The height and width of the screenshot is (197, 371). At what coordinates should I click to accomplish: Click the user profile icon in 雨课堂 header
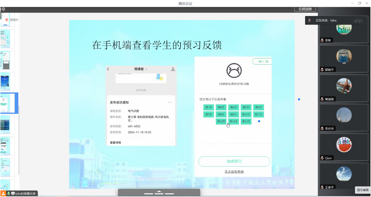click(x=173, y=69)
